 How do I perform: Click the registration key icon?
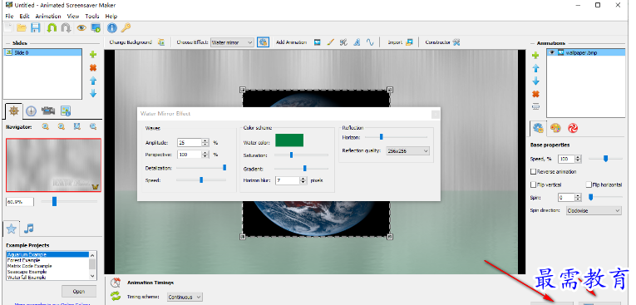tap(126, 27)
